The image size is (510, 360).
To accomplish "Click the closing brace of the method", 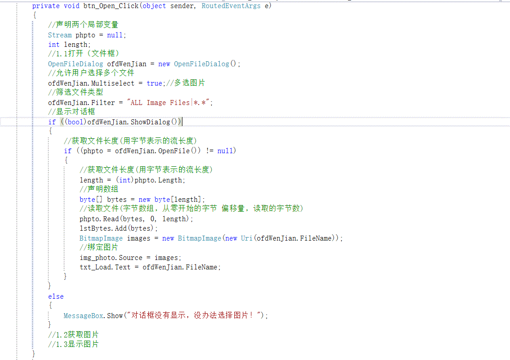I will (33, 353).
